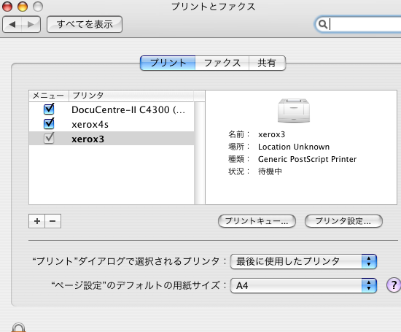Viewport: 401px width, 332px height.
Task: Click the printer image icon
Action: pyautogui.click(x=294, y=110)
